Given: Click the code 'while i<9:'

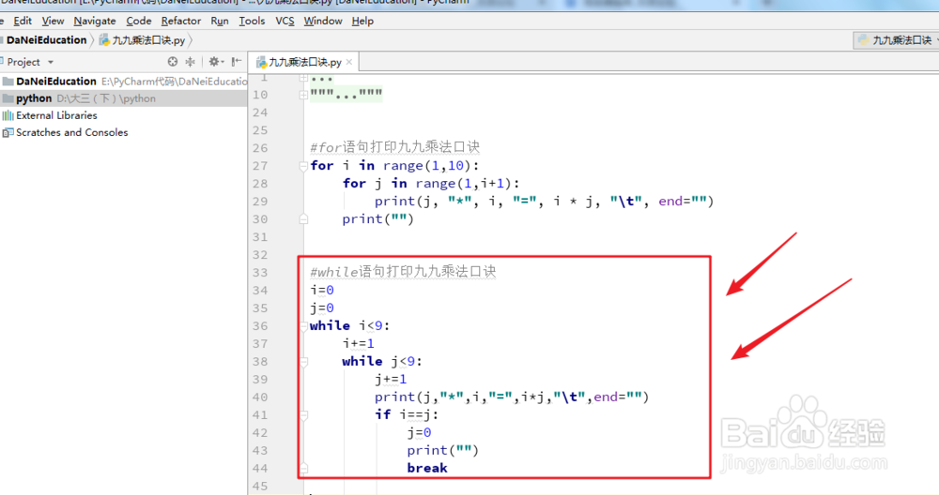Looking at the screenshot, I should point(349,326).
